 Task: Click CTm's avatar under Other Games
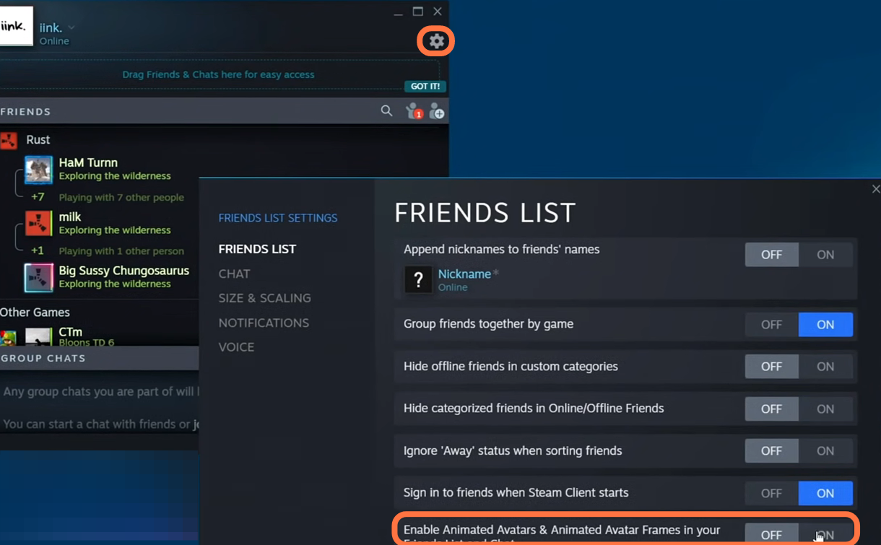(38, 336)
